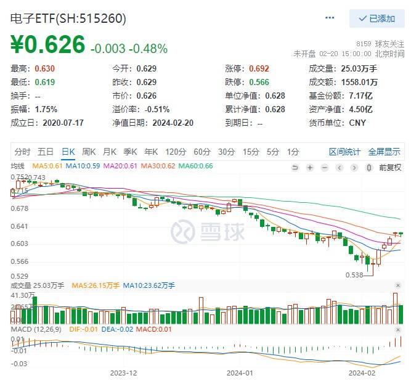The height and width of the screenshot is (381, 411).
Task: Zoom in the K-line chart with plus icon
Action: 310,168
